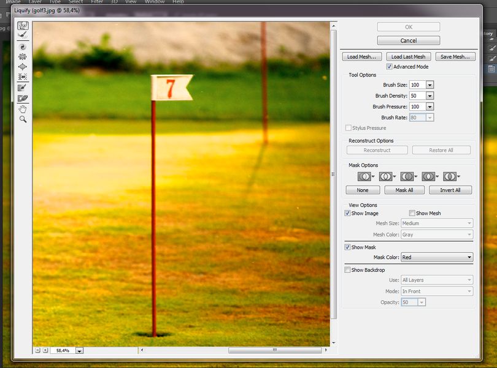Select the Forward Warp tool
Image resolution: width=497 pixels, height=368 pixels.
pos(23,26)
